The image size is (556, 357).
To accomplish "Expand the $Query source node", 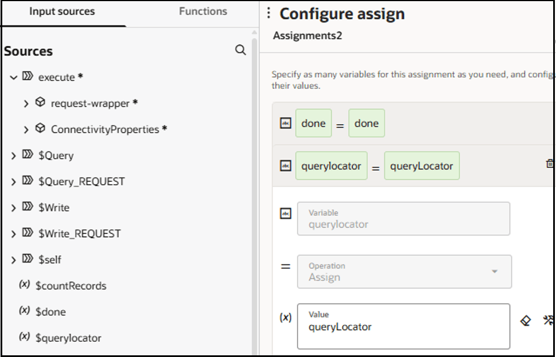I will tap(14, 155).
